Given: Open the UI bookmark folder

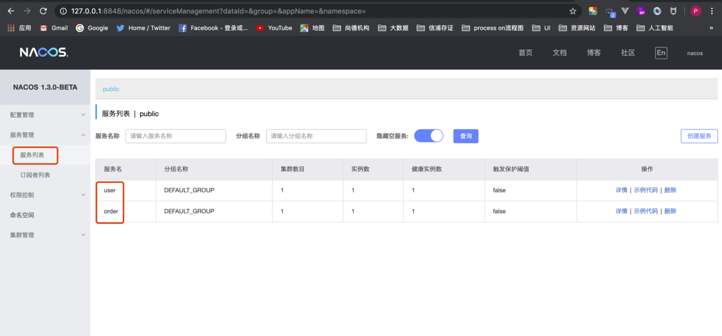Looking at the screenshot, I should click(x=541, y=28).
